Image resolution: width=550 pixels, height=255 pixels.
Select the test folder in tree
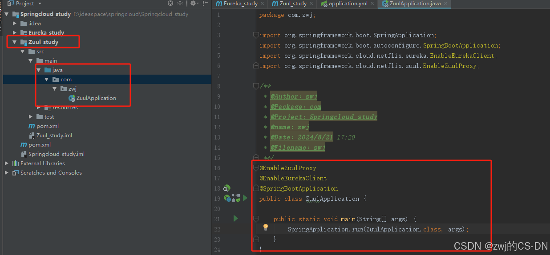(49, 117)
